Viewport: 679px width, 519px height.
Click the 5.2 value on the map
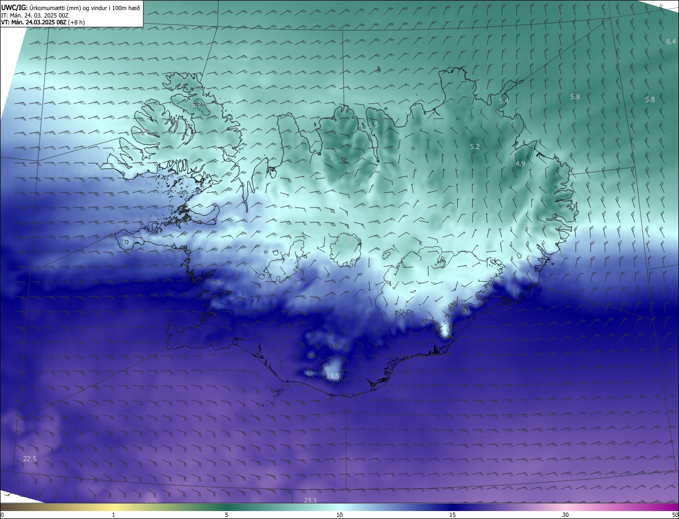coord(475,146)
